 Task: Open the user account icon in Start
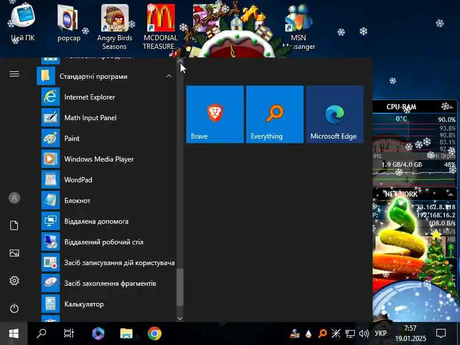tap(14, 198)
